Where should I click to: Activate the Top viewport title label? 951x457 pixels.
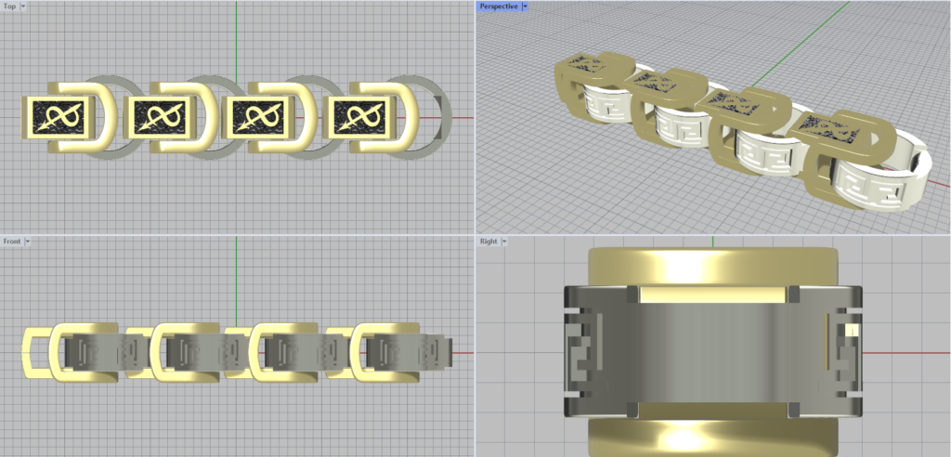tap(9, 6)
